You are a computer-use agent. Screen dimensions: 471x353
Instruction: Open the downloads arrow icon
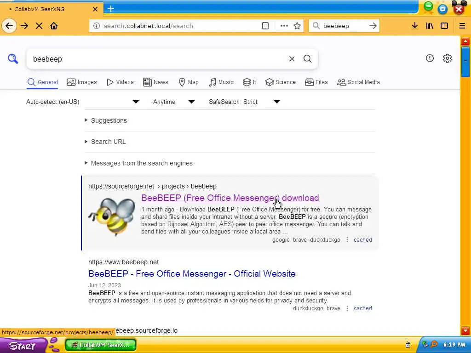click(x=415, y=26)
